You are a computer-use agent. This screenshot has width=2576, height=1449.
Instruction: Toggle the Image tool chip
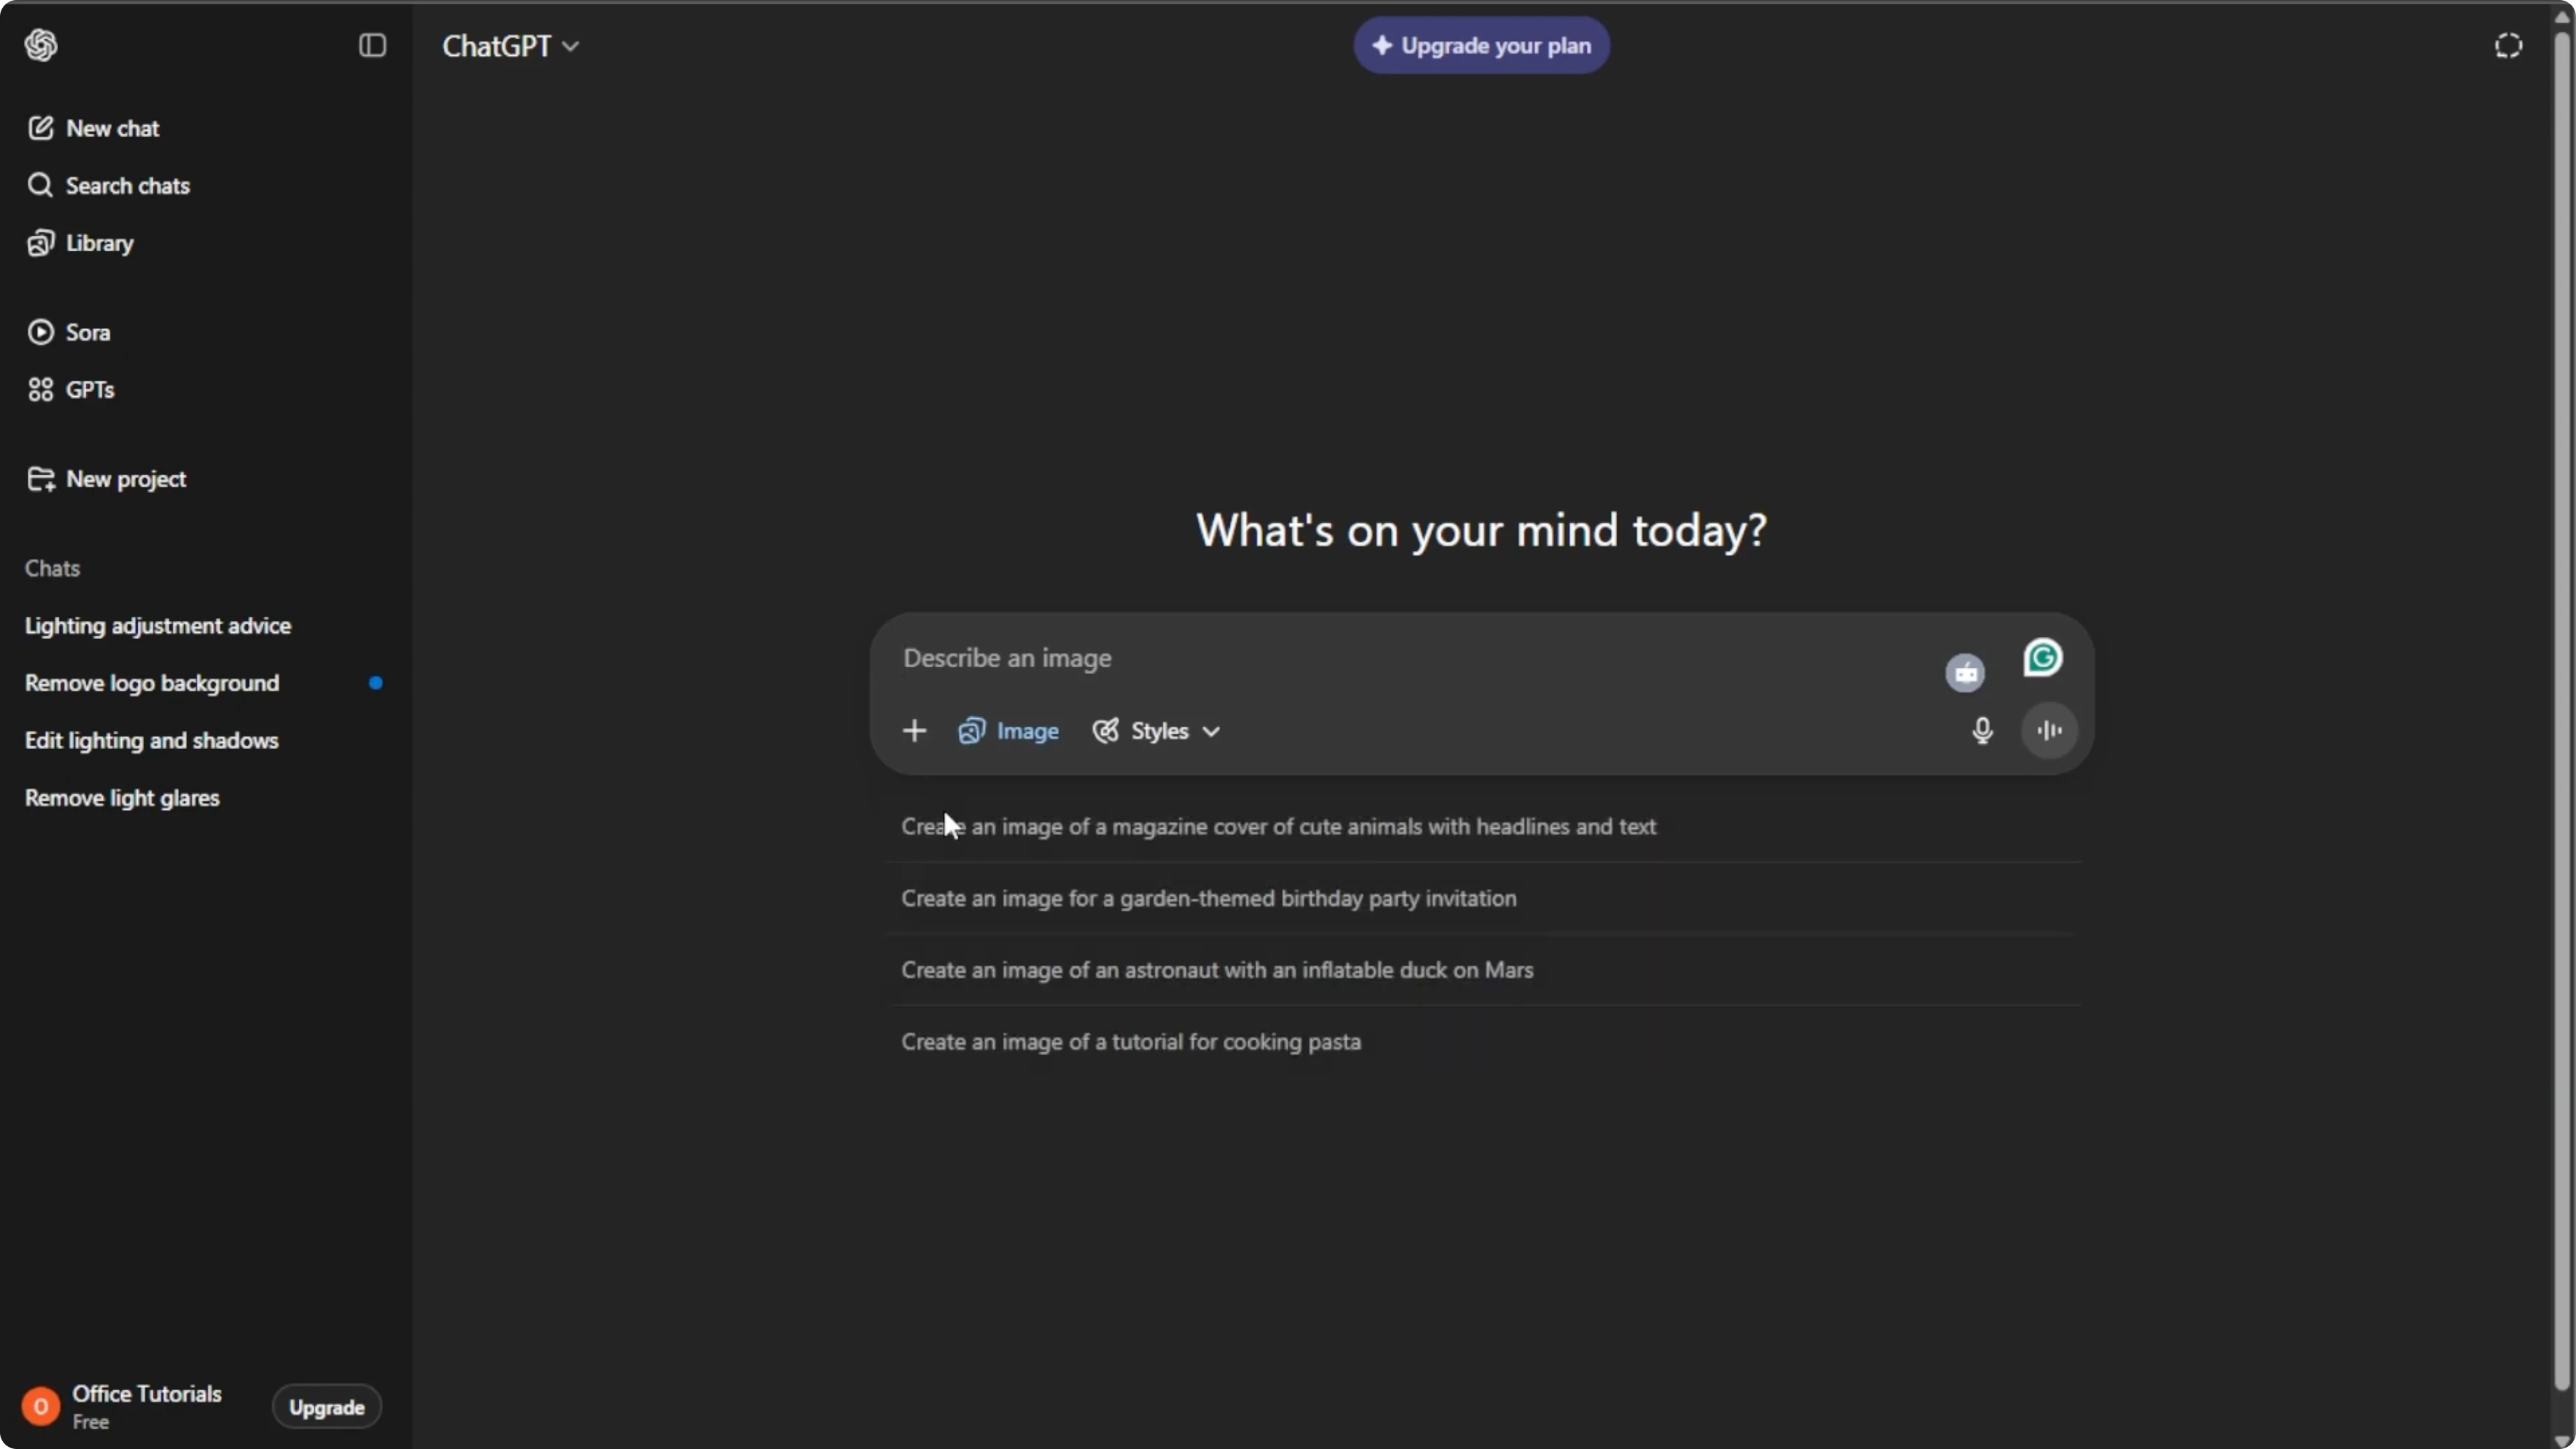[1008, 731]
